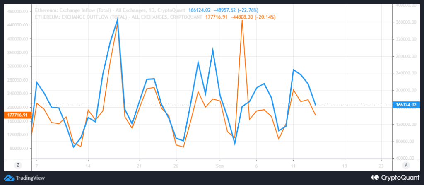Screen dimensions: 424x185
Task: Click the 80000.00 left axis label
Action: point(19,149)
